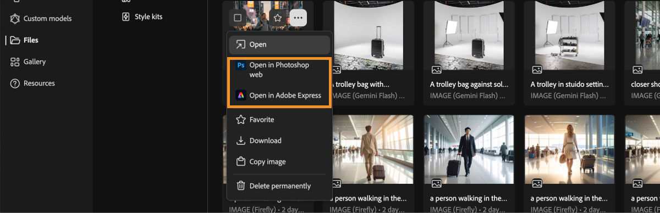The image size is (660, 213).
Task: Click the 'closer sho' file title
Action: [x=645, y=85]
